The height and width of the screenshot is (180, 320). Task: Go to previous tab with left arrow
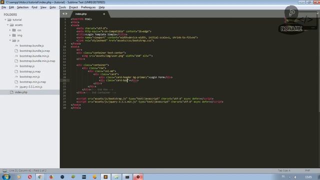tap(63, 14)
